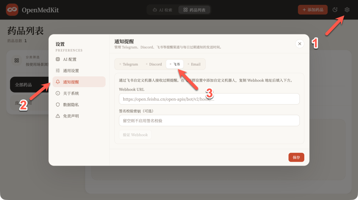Click the Webhook URL label
The height and width of the screenshot is (200, 358).
point(132,90)
